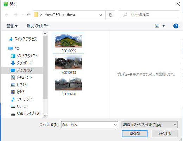The height and width of the screenshot is (141, 183).
Task: Click the 3D objects cube icon
Action: coord(13,56)
